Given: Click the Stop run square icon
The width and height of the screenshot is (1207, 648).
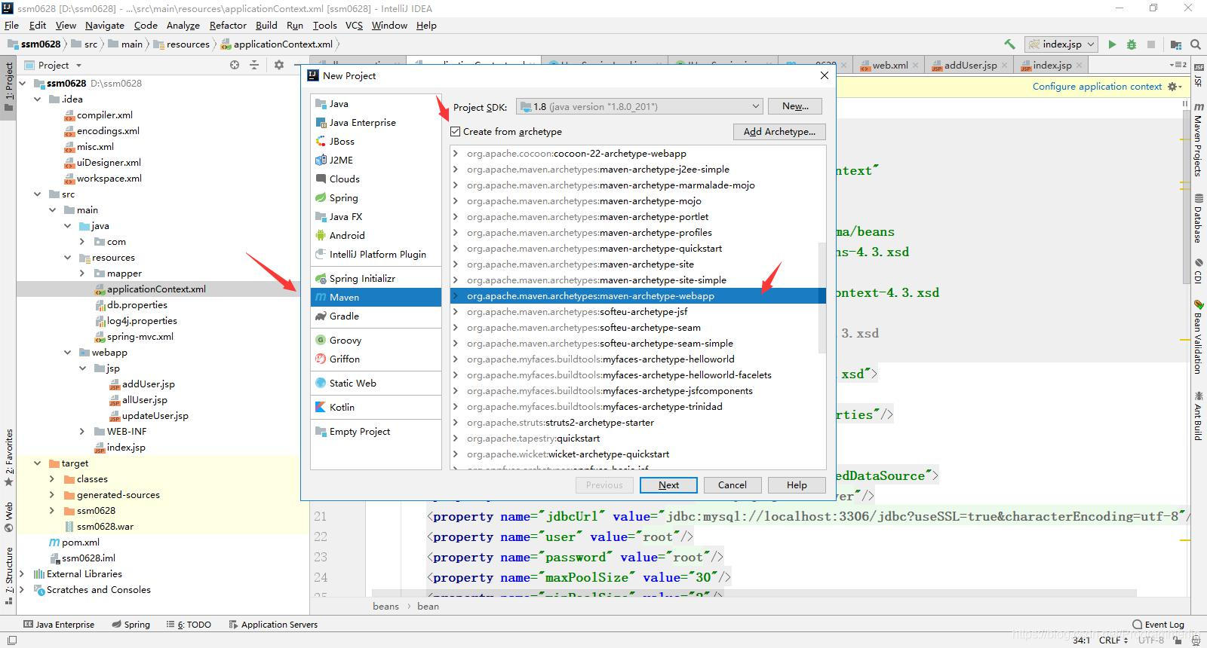Looking at the screenshot, I should [x=1151, y=44].
